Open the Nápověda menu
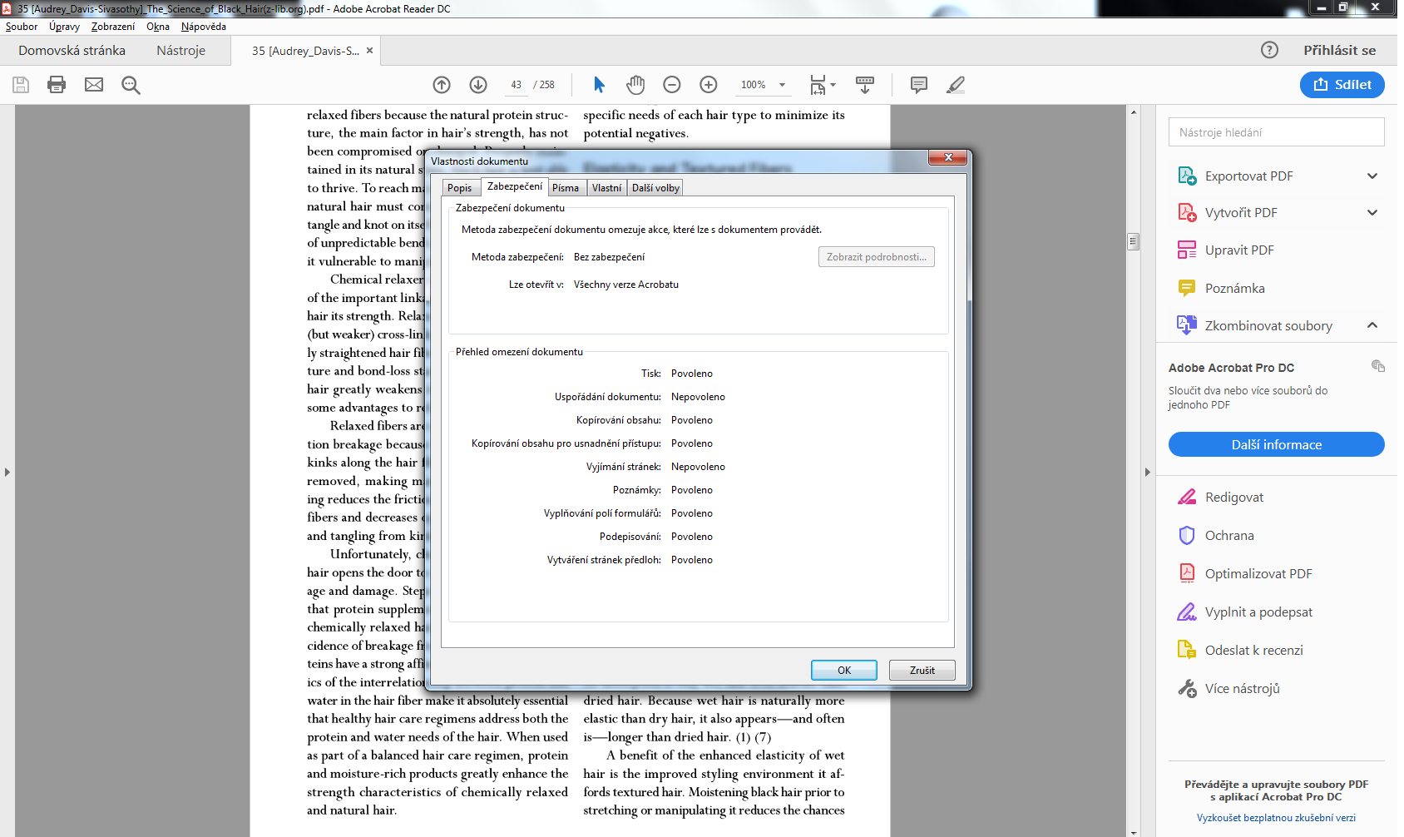1404x837 pixels. [x=204, y=27]
